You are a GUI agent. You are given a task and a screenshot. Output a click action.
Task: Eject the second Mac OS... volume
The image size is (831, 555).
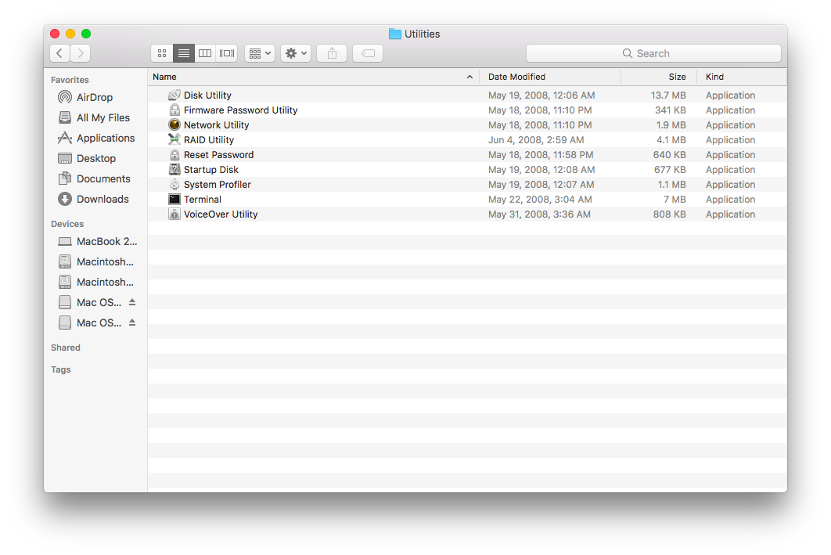point(132,323)
